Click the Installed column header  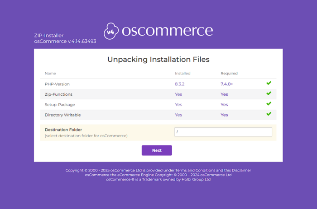(x=183, y=73)
